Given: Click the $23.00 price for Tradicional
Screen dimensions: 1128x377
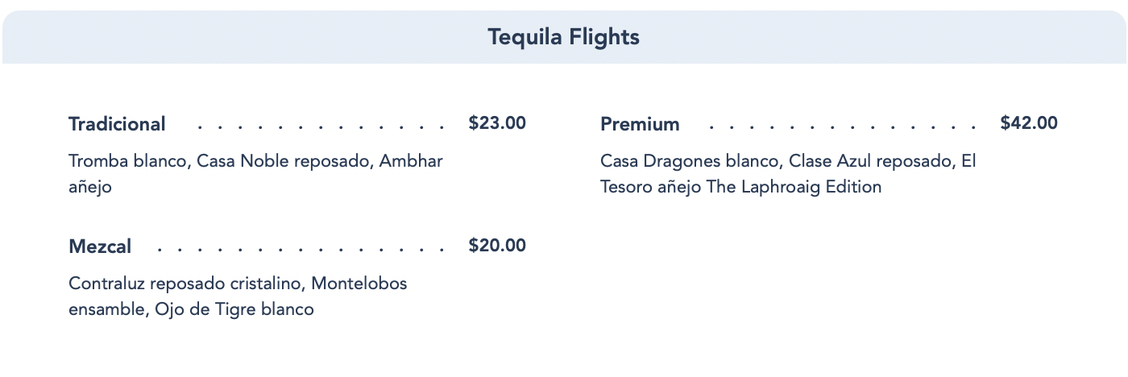Looking at the screenshot, I should [497, 123].
